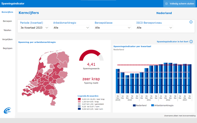The width and height of the screenshot is (197, 123).
Task: Click the UWV logo icon
Action: (7, 111)
